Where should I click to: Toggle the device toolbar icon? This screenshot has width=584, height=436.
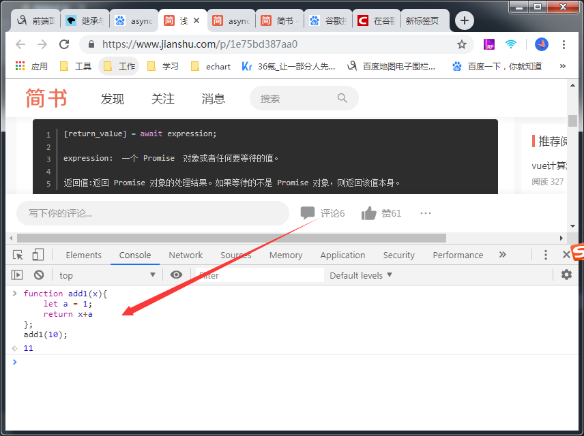tap(38, 255)
